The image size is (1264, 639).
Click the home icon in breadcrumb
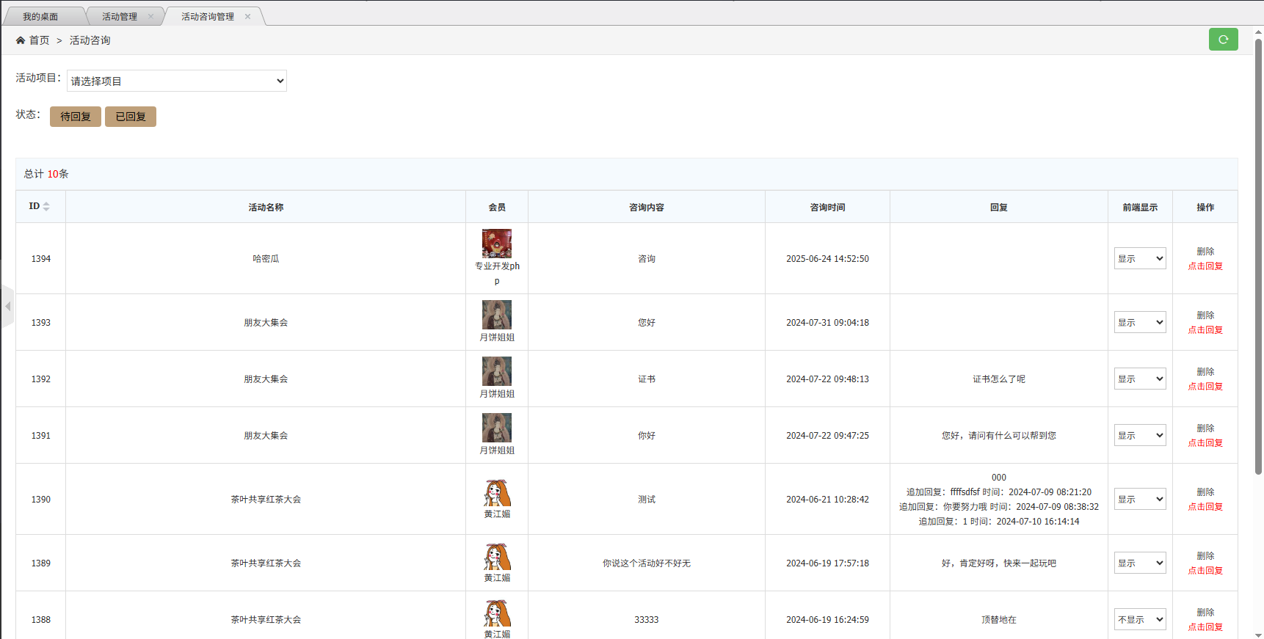click(21, 40)
